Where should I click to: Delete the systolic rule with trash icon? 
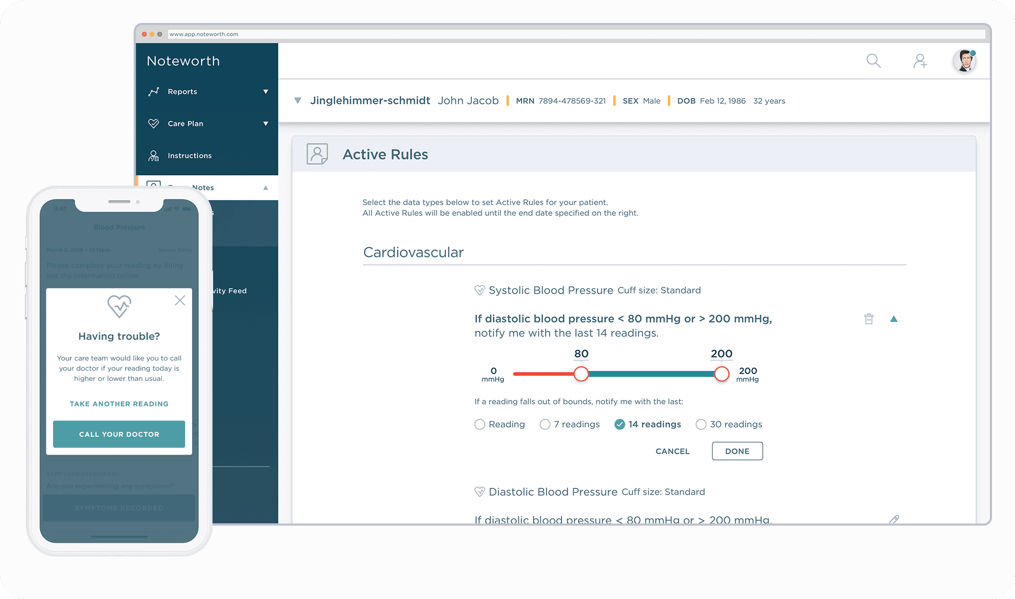(x=869, y=319)
